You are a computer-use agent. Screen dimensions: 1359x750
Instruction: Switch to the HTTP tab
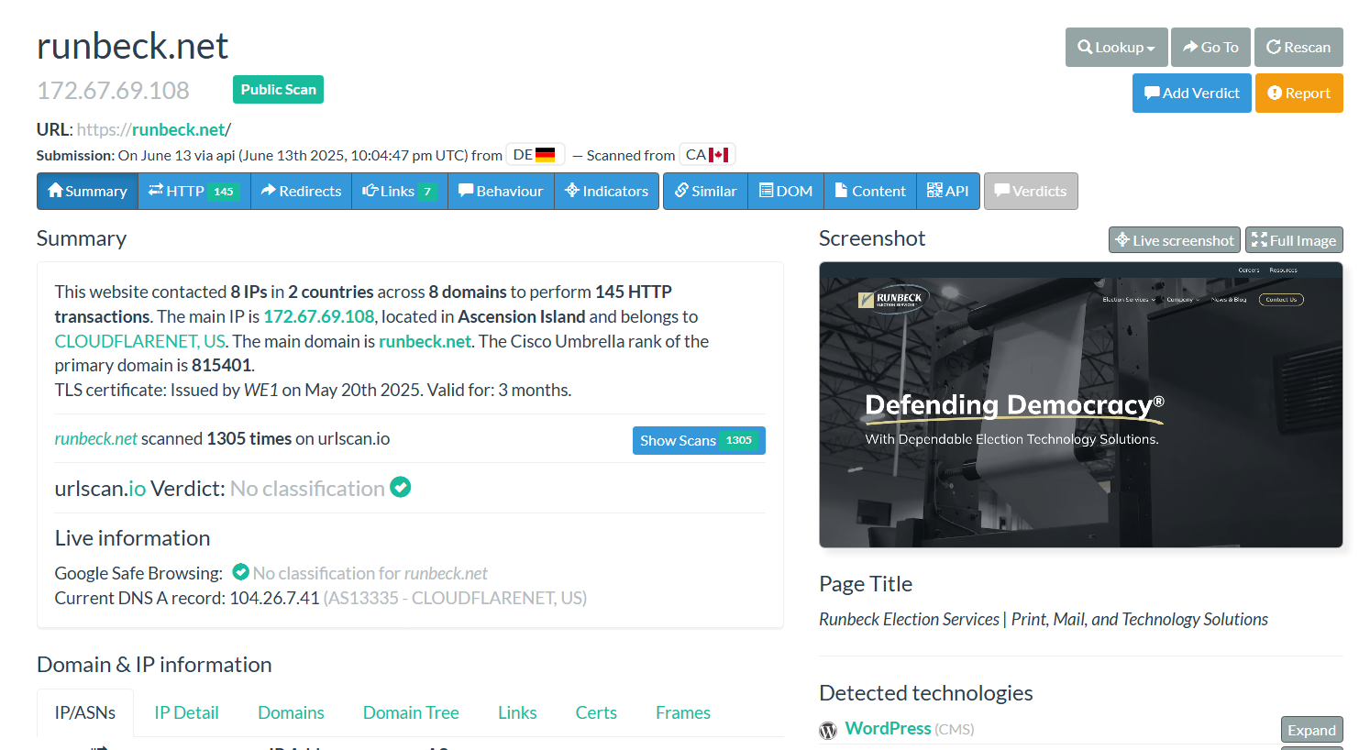coord(194,191)
